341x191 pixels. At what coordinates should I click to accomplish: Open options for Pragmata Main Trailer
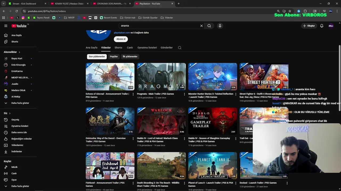click(184, 94)
